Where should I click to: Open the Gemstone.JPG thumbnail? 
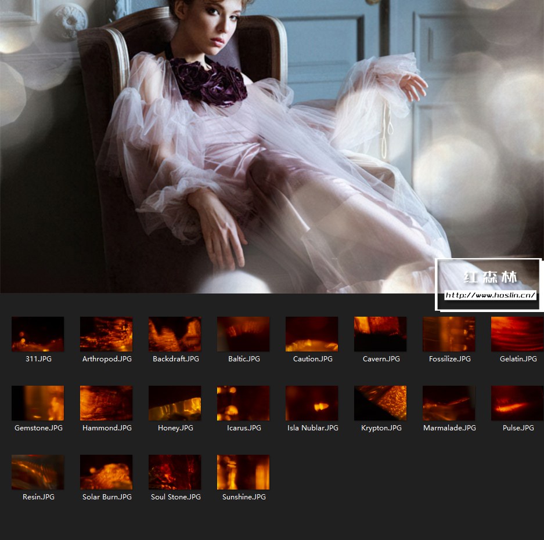tap(38, 403)
